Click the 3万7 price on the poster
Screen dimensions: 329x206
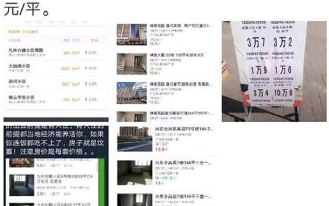pyautogui.click(x=256, y=42)
